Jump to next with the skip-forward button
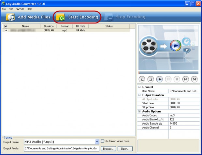This screenshot has width=202, height=155. coord(194,79)
